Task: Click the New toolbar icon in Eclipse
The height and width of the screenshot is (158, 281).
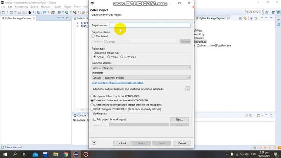Action: click(4, 12)
